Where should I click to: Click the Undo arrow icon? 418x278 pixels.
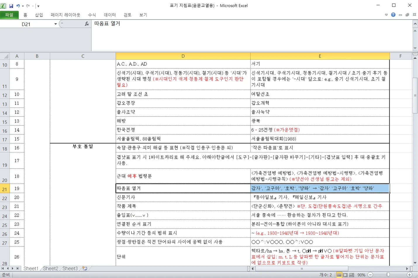coord(18,6)
